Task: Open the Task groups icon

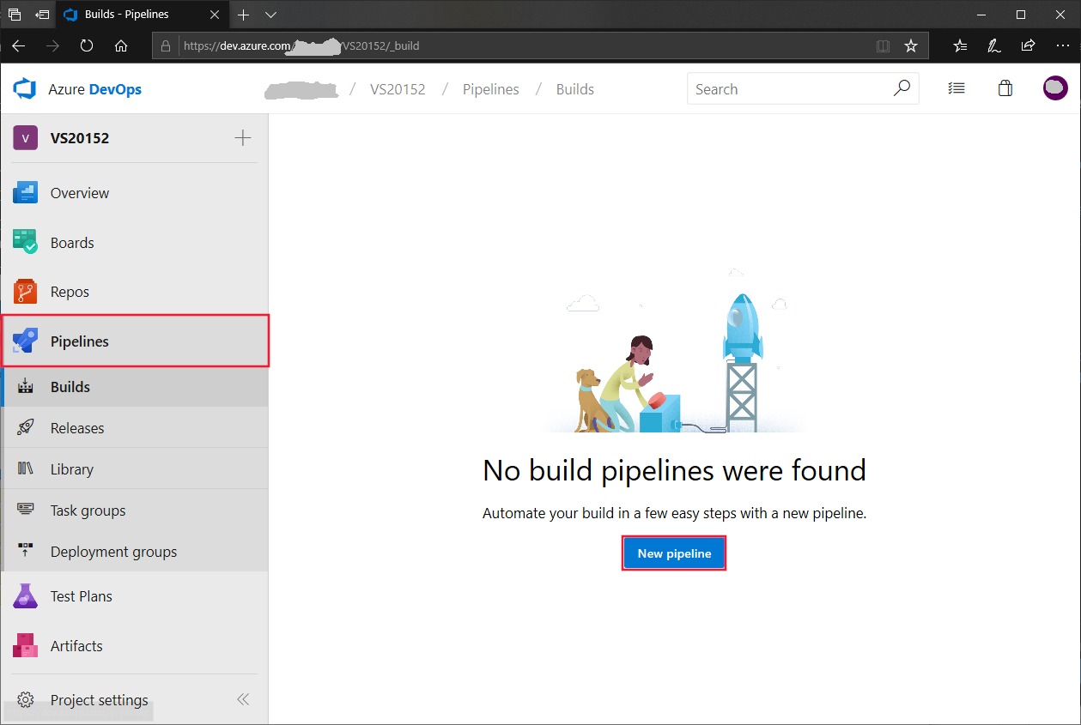Action: 25,511
